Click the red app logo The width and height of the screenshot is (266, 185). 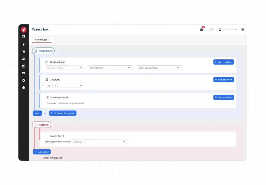24,30
